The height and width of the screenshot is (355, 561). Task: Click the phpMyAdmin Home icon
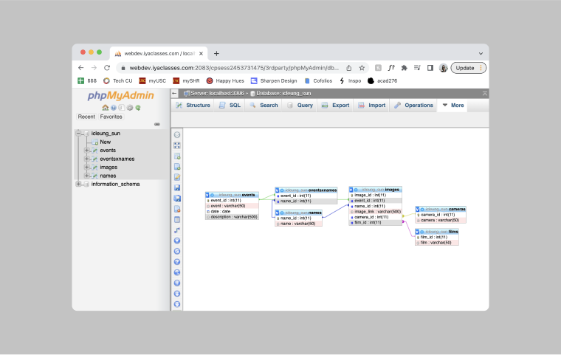[x=106, y=108]
